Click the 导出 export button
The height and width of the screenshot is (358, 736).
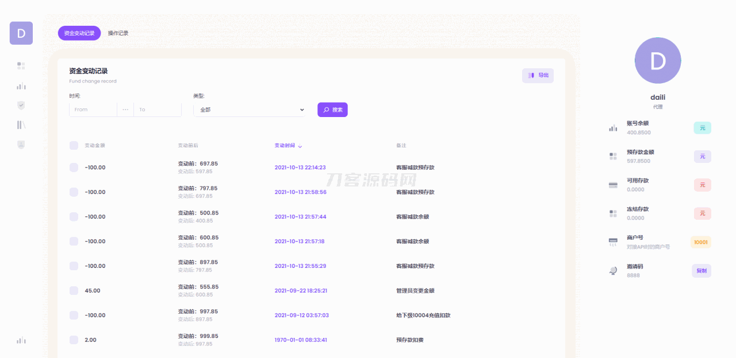pos(538,76)
